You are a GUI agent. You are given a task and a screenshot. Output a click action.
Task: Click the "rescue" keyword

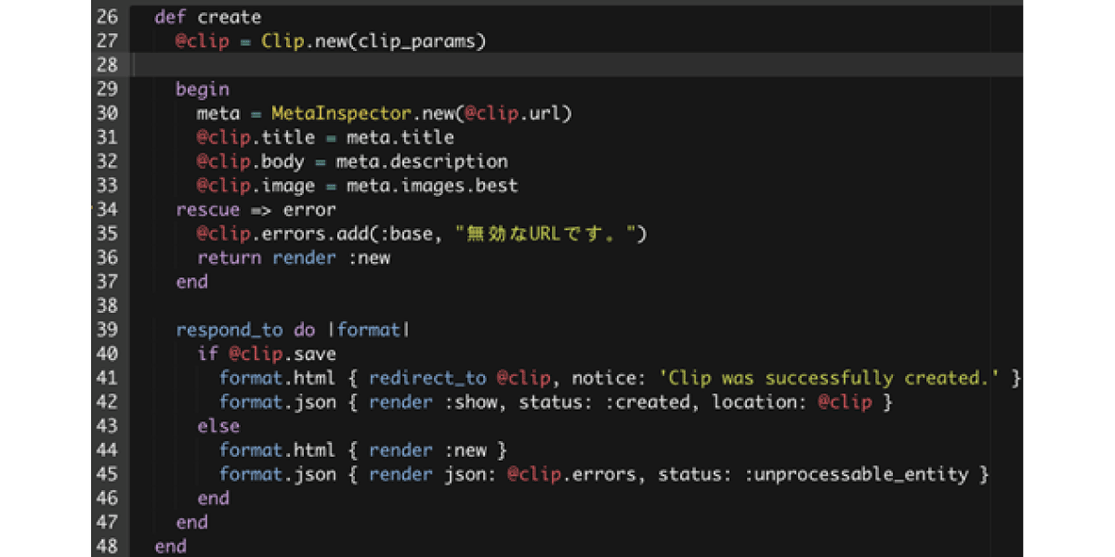pyautogui.click(x=208, y=210)
